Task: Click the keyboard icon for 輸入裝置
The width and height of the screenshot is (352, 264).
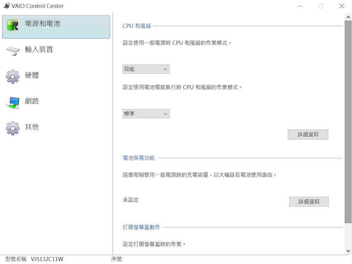Action: 13,51
